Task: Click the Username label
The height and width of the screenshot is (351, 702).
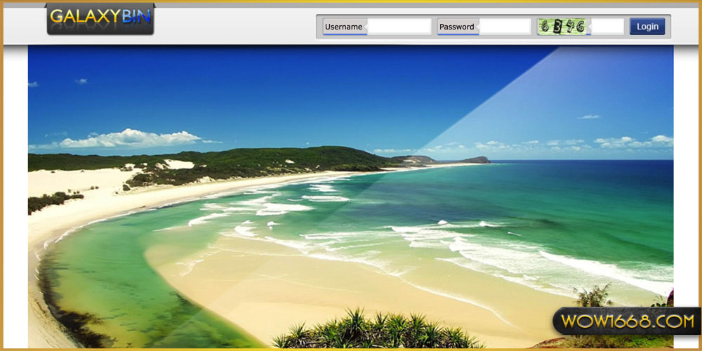Action: [343, 27]
